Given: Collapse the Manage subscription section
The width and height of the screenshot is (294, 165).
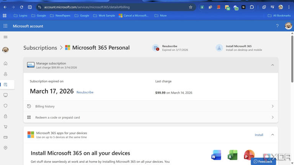Looking at the screenshot, I should click(x=273, y=65).
